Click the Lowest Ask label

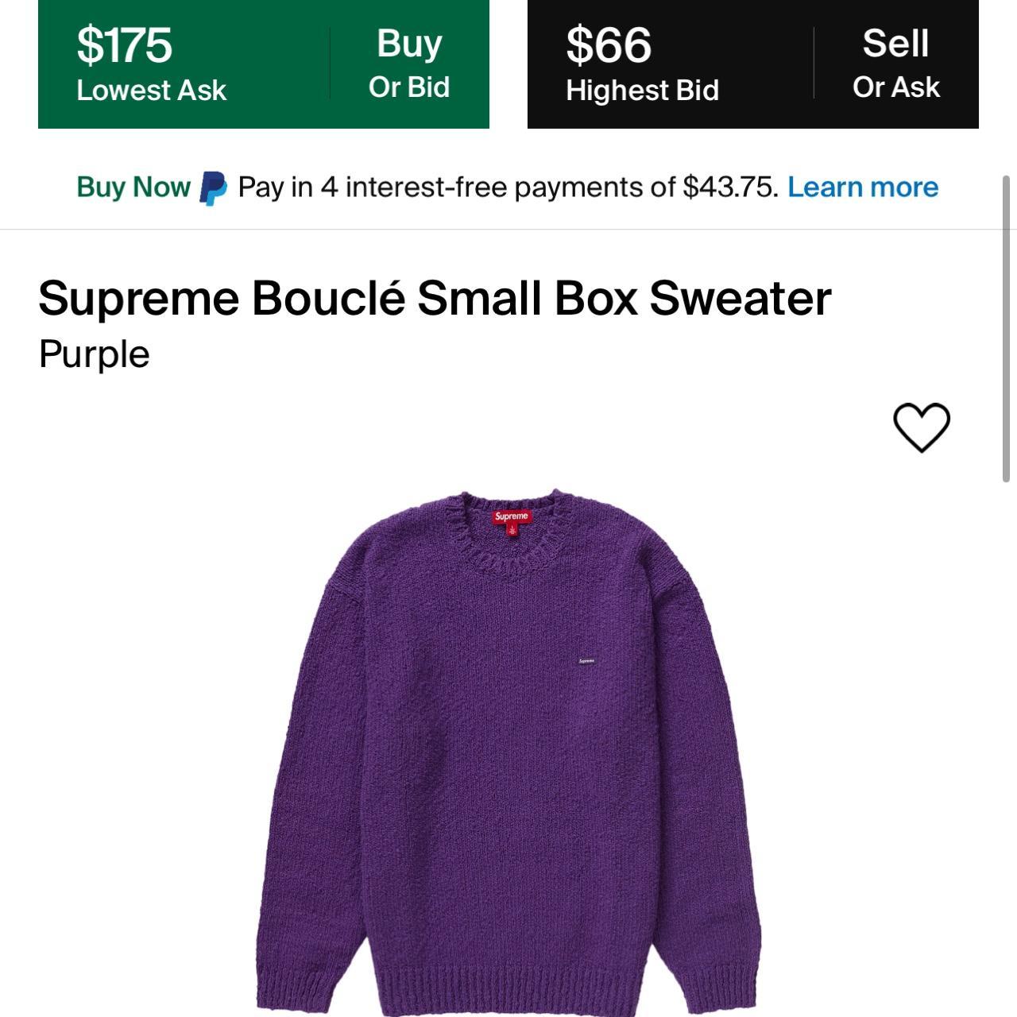pos(152,91)
